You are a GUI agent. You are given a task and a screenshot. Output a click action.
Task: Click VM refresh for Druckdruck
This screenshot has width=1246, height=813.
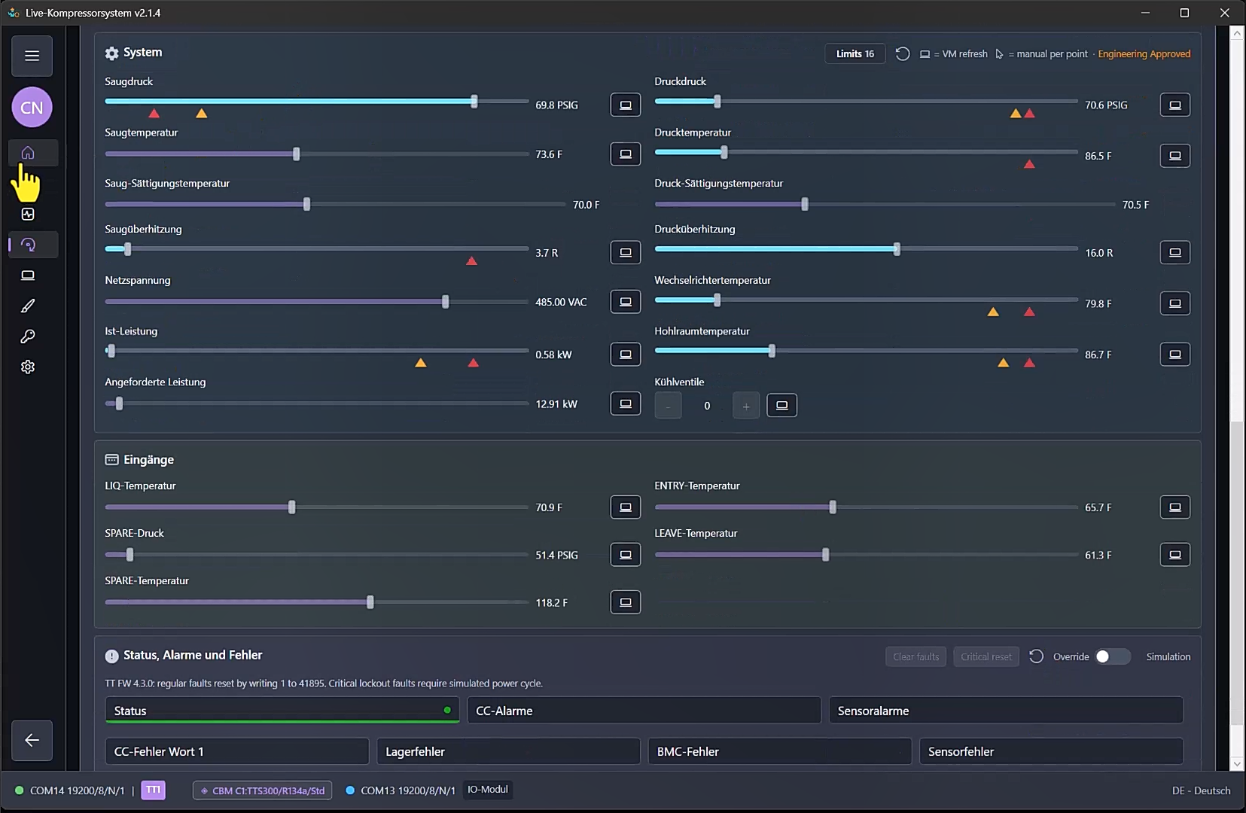click(x=1175, y=105)
